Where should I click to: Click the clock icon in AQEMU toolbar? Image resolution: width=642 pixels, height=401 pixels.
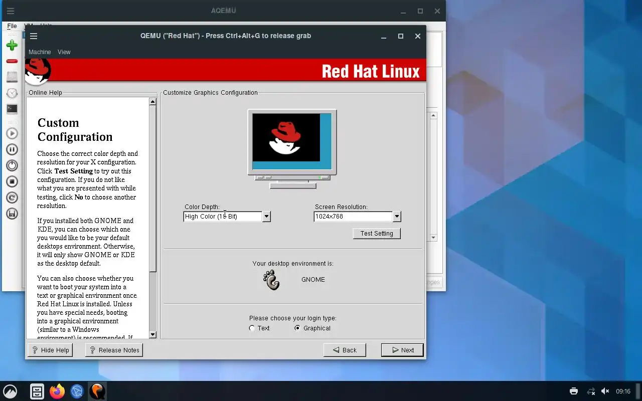tap(12, 93)
